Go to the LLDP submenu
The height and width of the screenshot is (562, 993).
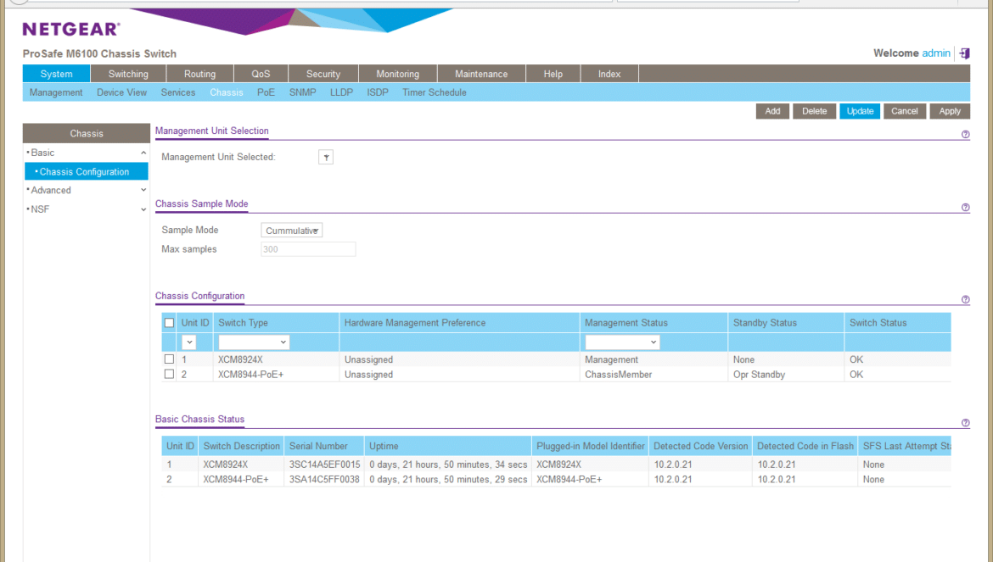[x=341, y=92]
